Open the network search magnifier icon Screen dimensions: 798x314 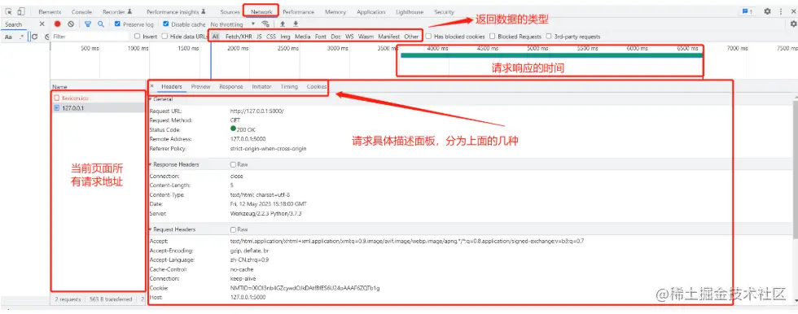[x=101, y=24]
